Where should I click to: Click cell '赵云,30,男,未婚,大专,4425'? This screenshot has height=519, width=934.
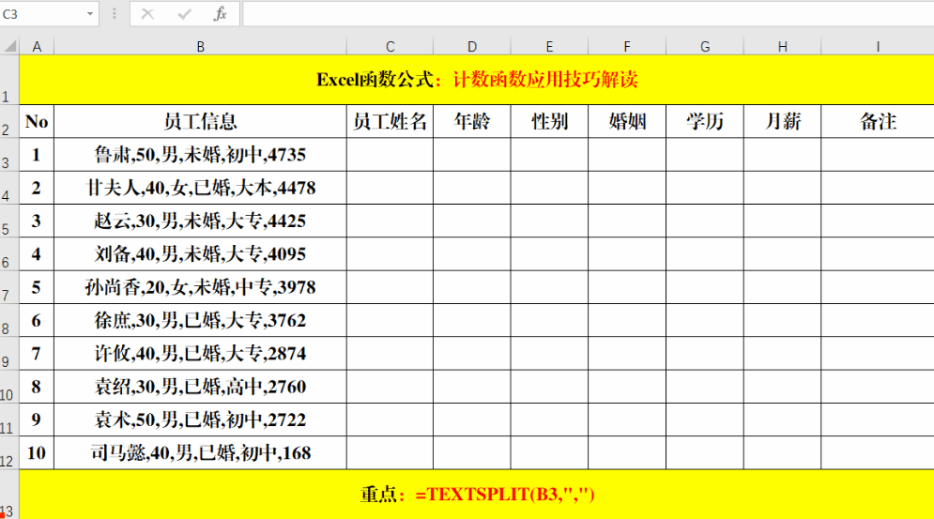[x=201, y=221]
